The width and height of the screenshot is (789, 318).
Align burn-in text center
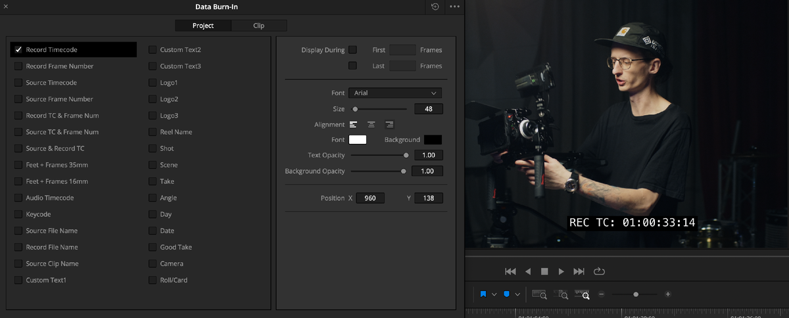pos(371,124)
